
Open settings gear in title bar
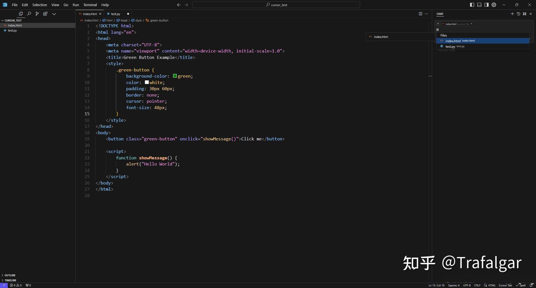pos(494,5)
